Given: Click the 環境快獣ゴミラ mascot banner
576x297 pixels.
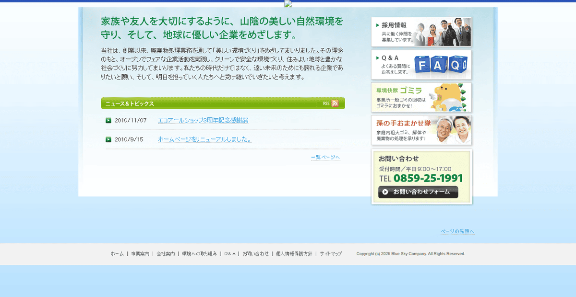Looking at the screenshot, I should click(421, 97).
